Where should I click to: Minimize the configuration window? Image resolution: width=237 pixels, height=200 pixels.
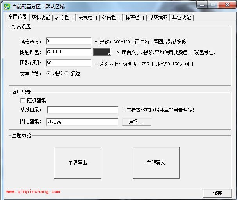pyautogui.click(x=202, y=5)
